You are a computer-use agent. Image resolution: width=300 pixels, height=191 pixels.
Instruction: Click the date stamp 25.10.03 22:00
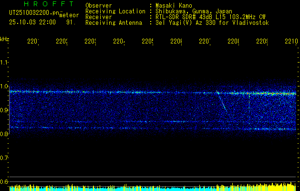coord(32,22)
